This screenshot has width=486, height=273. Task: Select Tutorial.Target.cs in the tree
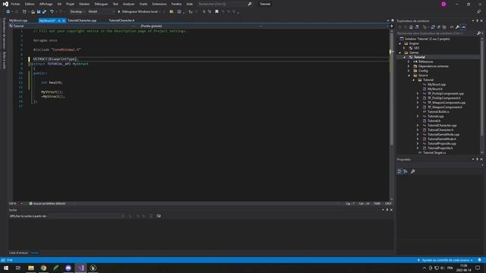point(434,152)
